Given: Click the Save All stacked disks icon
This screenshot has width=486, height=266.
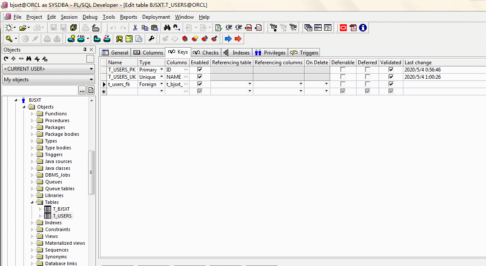Looking at the screenshot, I should click(73, 28).
